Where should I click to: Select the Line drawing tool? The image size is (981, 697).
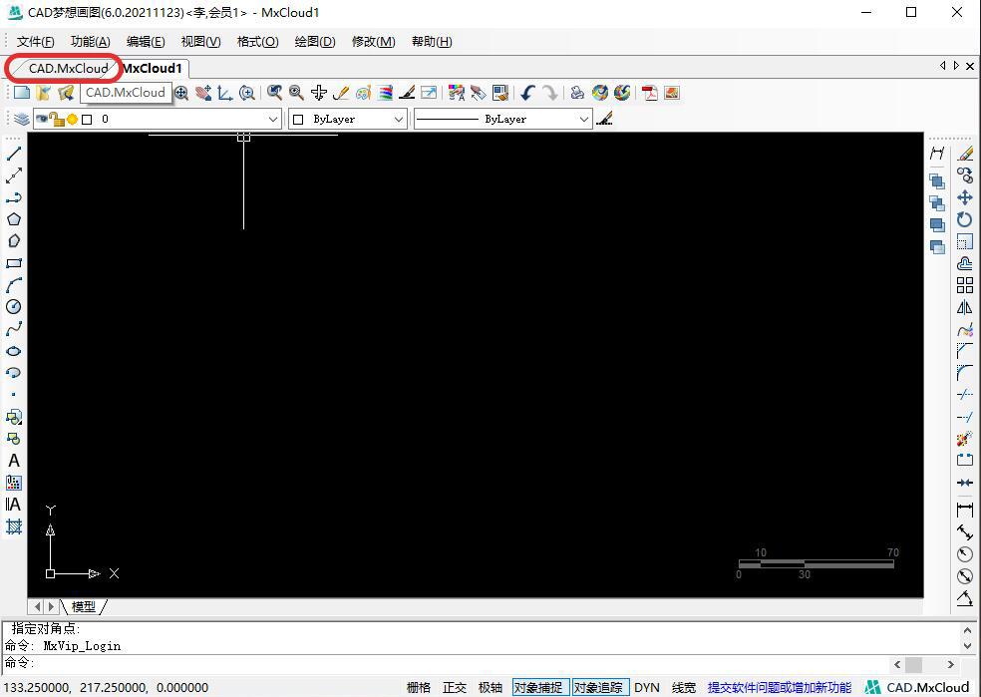(14, 154)
